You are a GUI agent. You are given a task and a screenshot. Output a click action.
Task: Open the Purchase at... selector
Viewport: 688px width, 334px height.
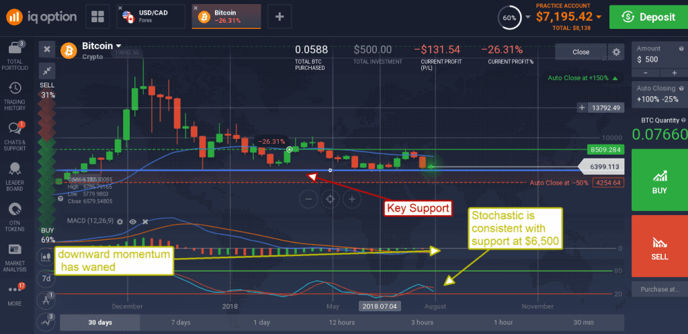point(660,289)
